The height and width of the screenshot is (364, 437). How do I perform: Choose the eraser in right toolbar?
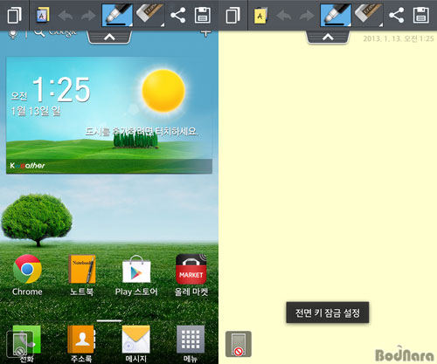point(368,15)
